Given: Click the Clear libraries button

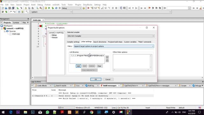Looking at the screenshot, I should click(x=99, y=66).
